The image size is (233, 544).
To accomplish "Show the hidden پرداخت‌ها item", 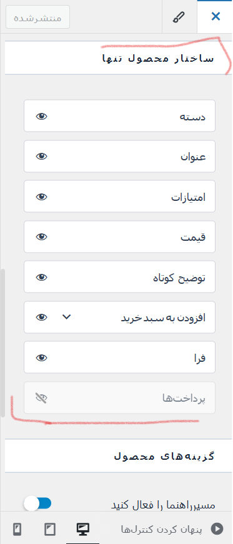I will pyautogui.click(x=41, y=397).
